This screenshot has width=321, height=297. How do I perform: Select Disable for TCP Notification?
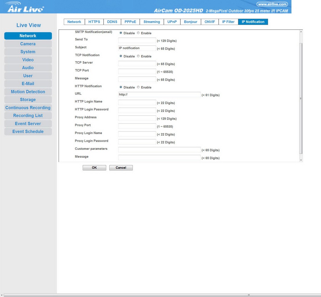tap(121, 56)
